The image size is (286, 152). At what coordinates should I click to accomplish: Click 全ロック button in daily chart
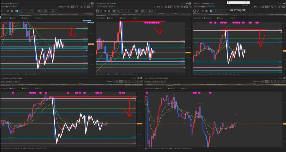(x=151, y=11)
